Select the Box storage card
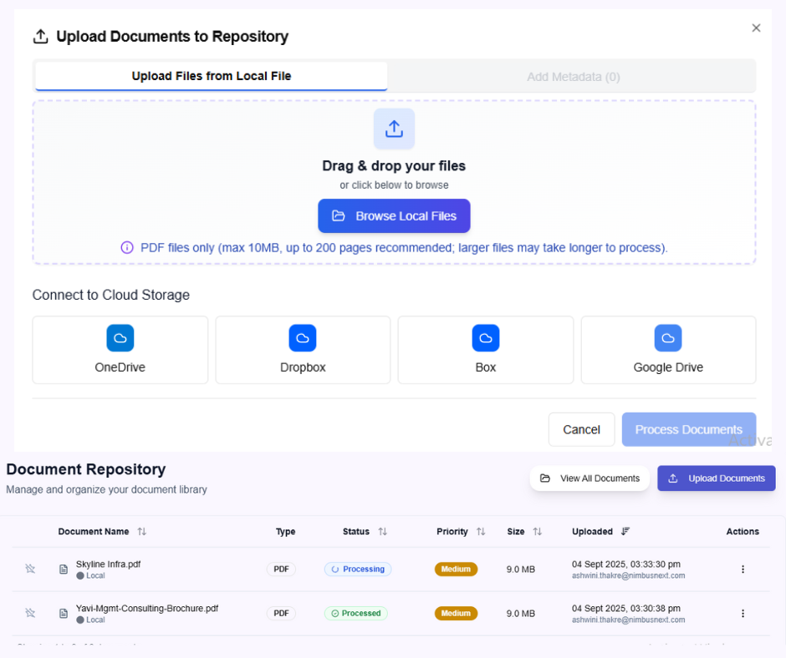786x658 pixels. pos(486,350)
